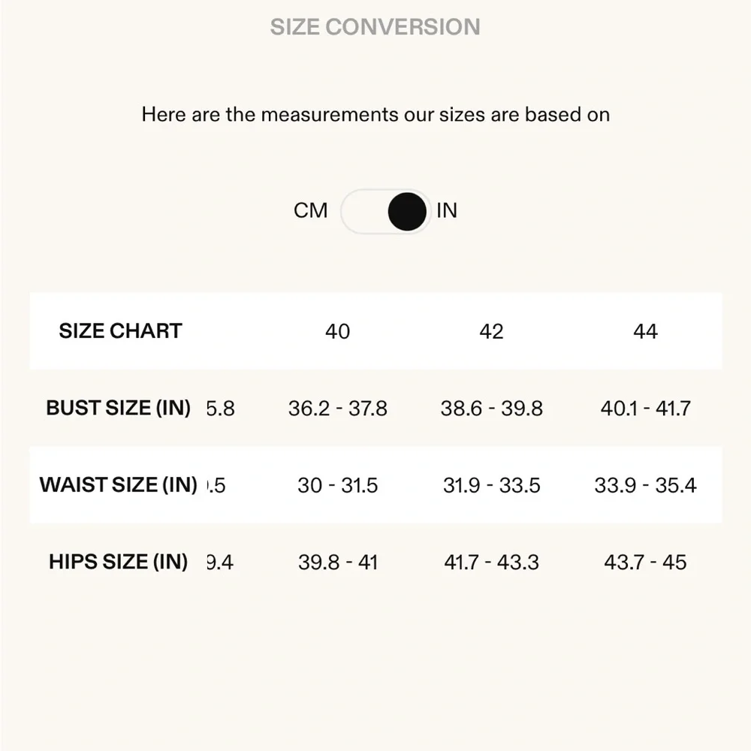Click bust value 36.2 - 37.8

point(338,409)
